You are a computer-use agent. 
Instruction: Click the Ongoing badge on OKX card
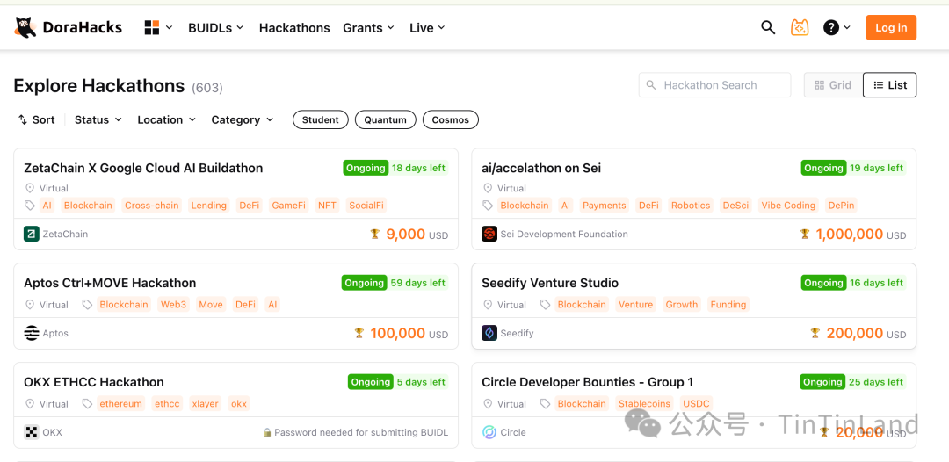(371, 382)
